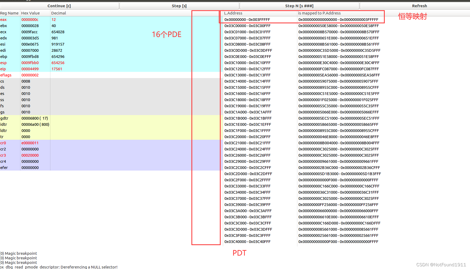Select the ebp register name

pos(4,57)
